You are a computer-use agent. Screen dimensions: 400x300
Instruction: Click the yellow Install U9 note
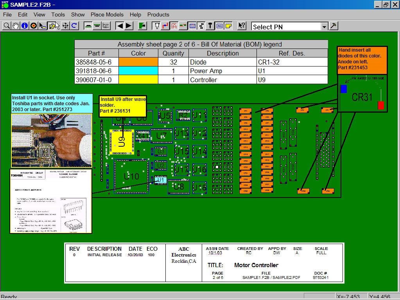(123, 106)
